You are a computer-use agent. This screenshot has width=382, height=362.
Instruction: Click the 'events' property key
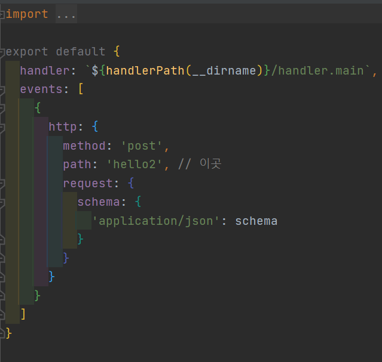tap(41, 89)
